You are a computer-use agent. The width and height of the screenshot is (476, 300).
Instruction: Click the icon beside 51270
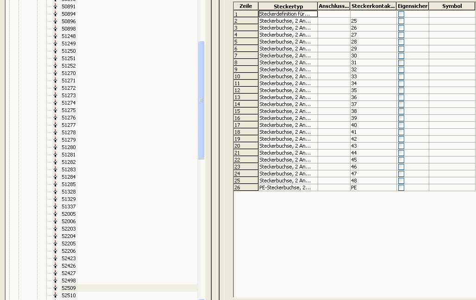(x=55, y=73)
